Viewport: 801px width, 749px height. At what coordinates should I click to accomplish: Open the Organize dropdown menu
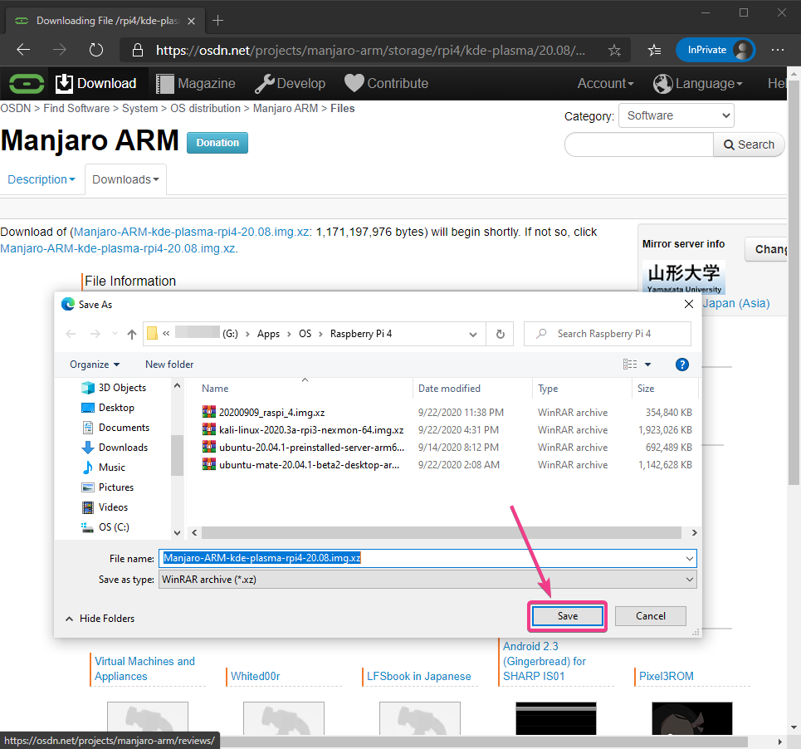click(x=95, y=365)
